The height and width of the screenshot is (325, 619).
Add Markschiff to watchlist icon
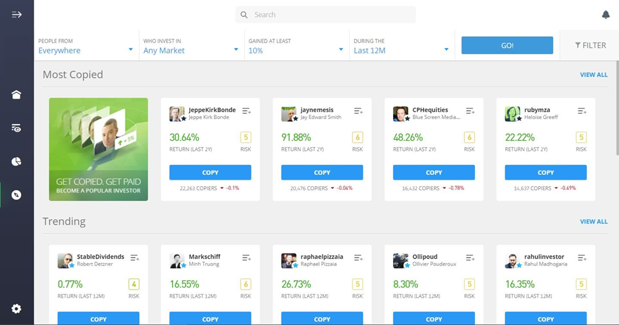click(246, 258)
